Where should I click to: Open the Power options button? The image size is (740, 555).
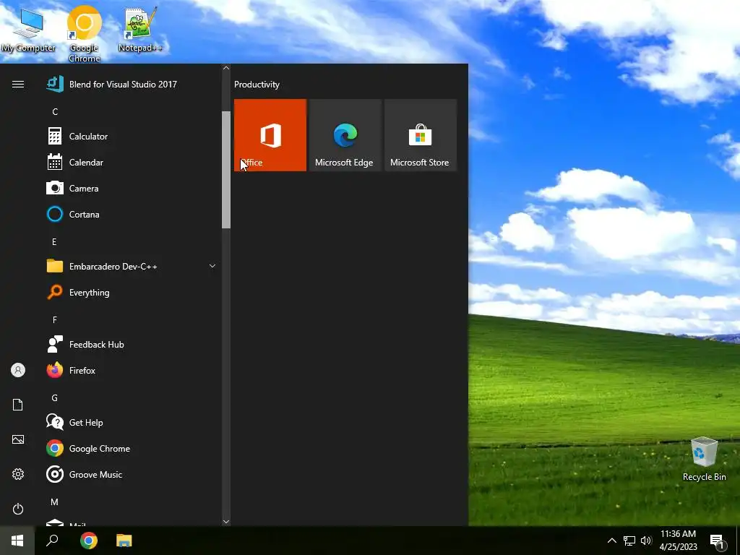[x=18, y=509]
